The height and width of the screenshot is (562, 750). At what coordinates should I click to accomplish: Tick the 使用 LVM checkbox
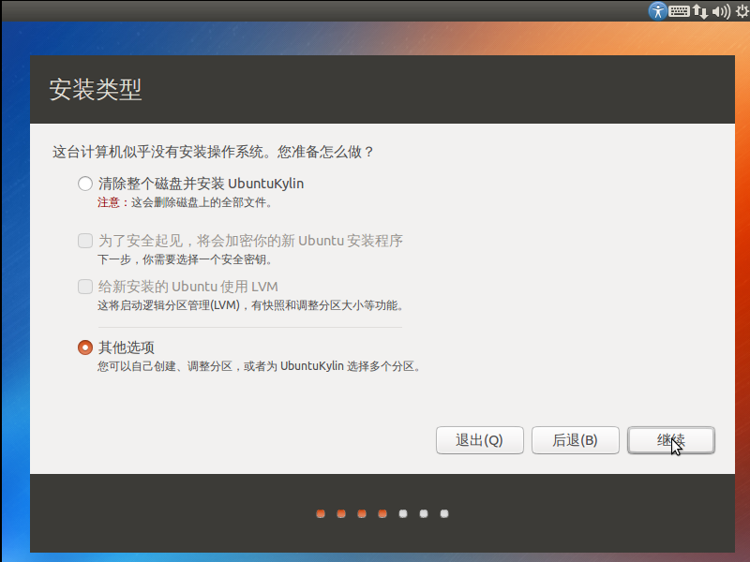[x=85, y=287]
